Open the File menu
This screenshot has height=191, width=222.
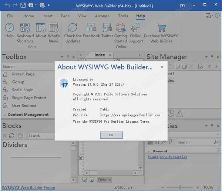pos(10,16)
